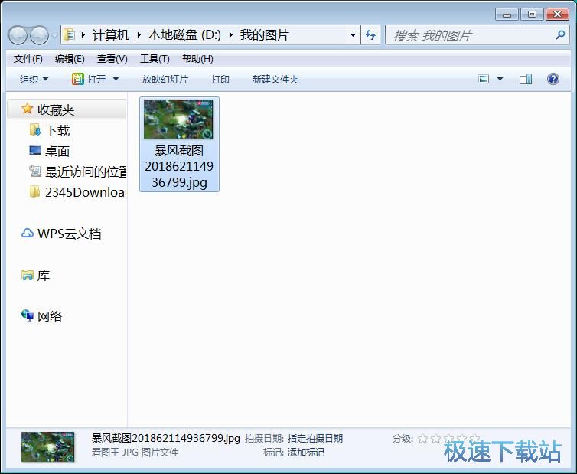
Task: Open the view options dropdown arrow
Action: click(x=500, y=79)
